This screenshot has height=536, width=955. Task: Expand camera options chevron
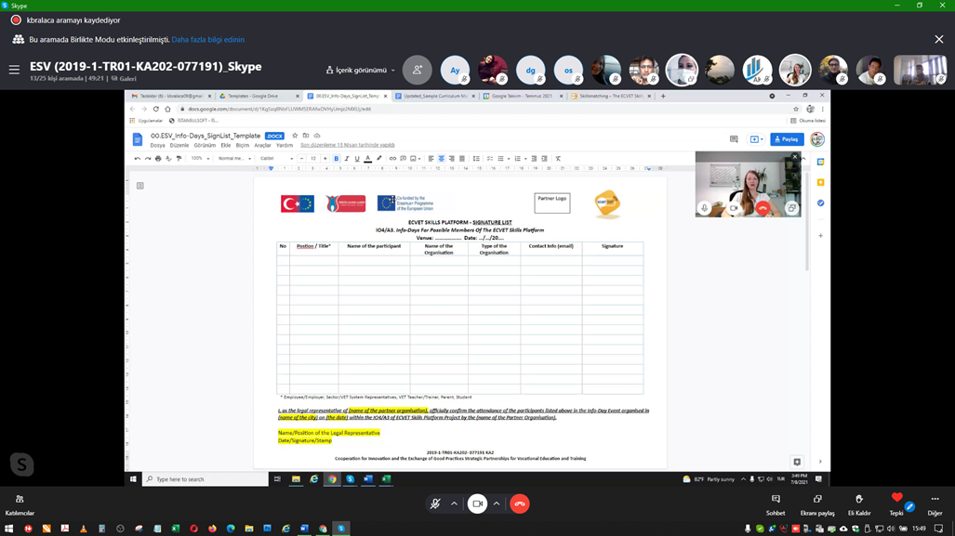(x=497, y=503)
